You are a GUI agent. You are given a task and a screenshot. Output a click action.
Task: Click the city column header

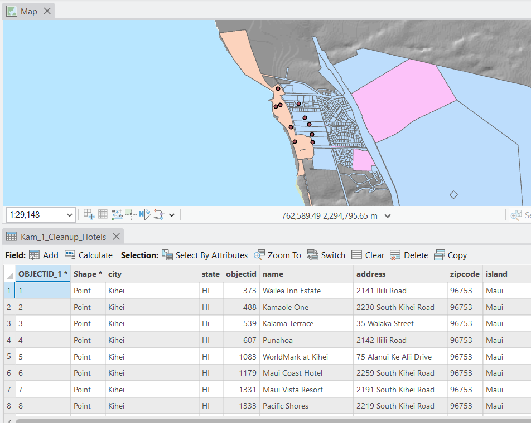(152, 274)
